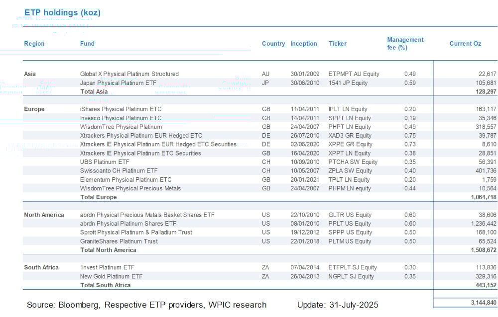Click the Total North America label
Viewport: 498px width, 317px height.
[x=108, y=250]
